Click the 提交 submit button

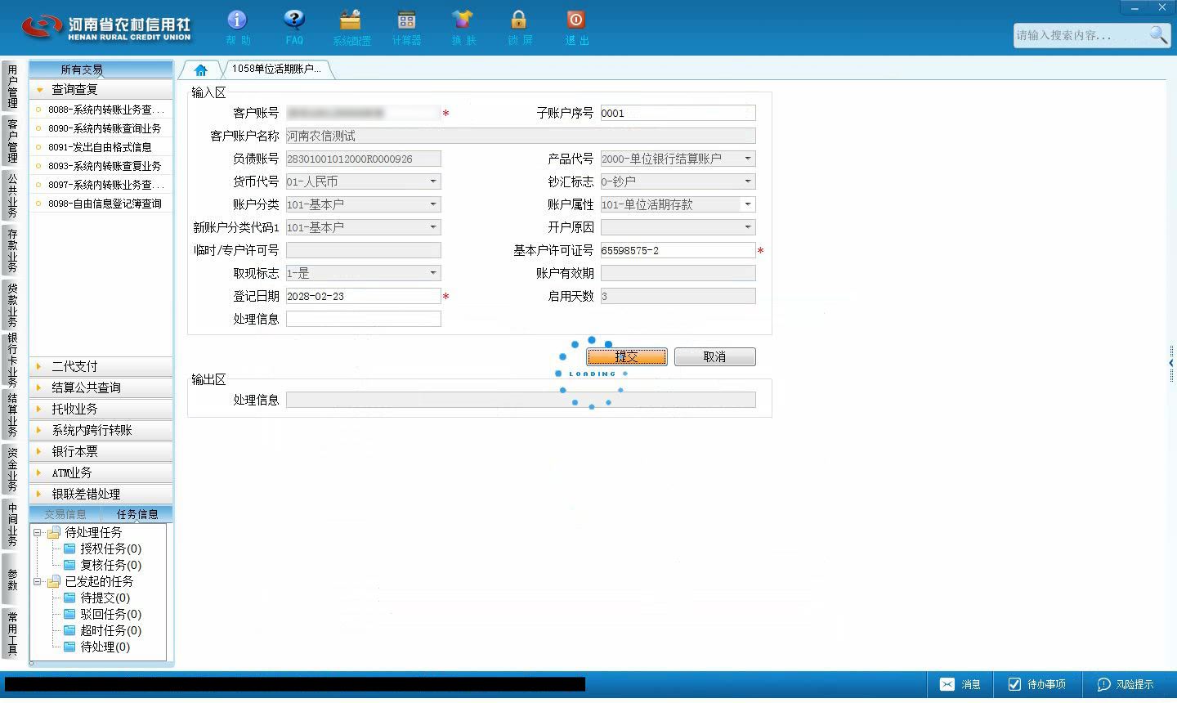627,356
